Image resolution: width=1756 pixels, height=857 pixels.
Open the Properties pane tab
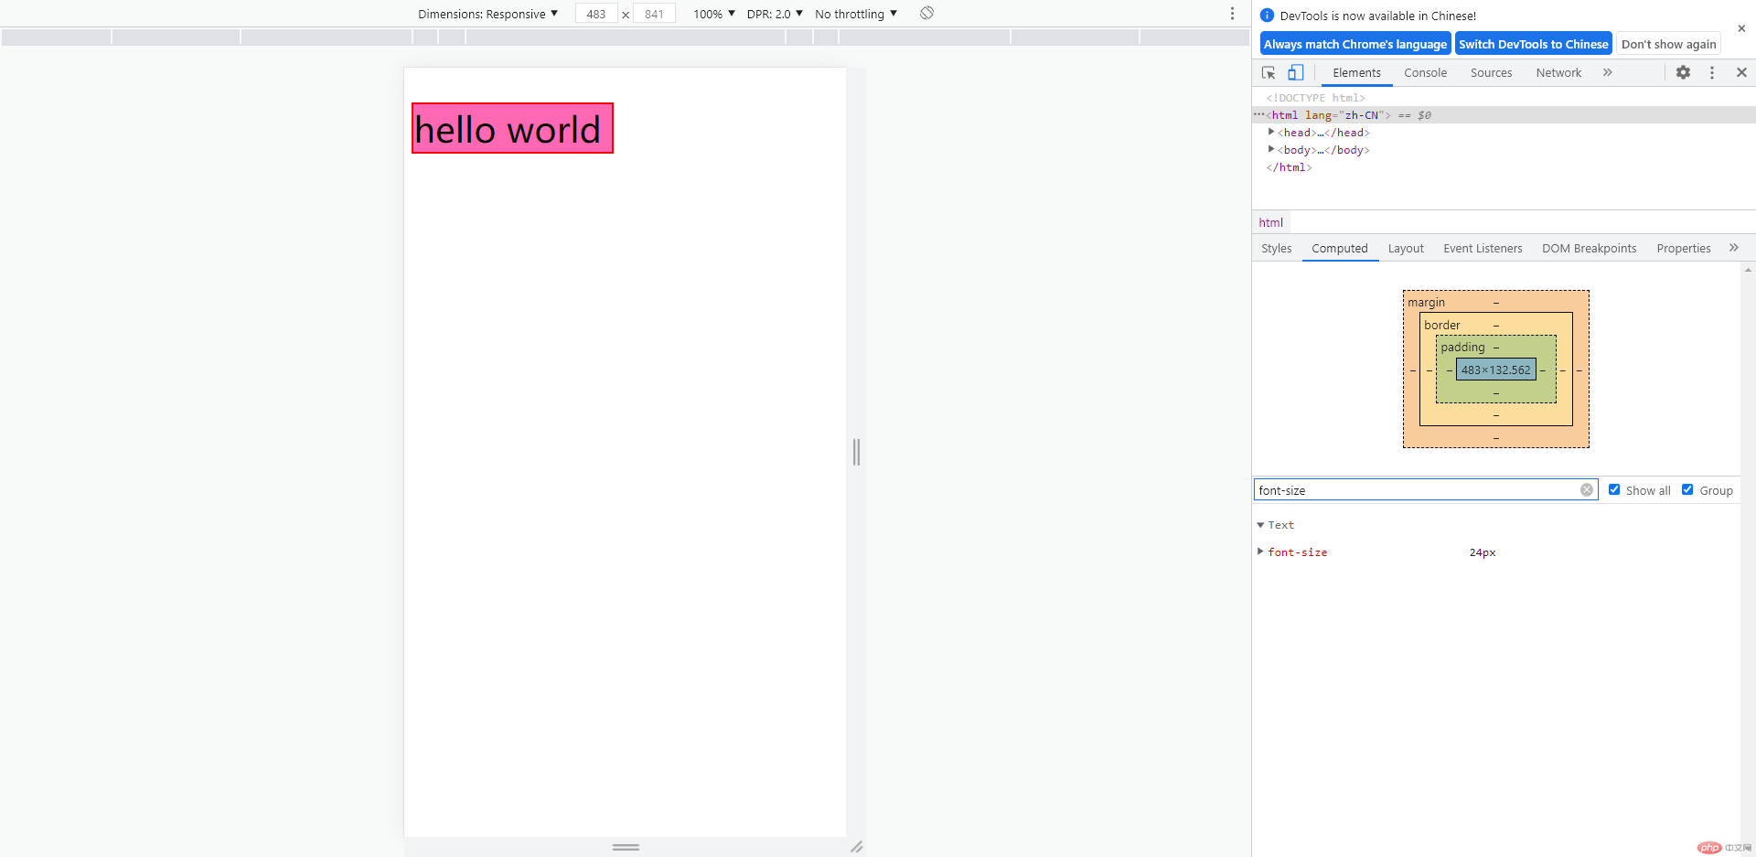(1683, 248)
